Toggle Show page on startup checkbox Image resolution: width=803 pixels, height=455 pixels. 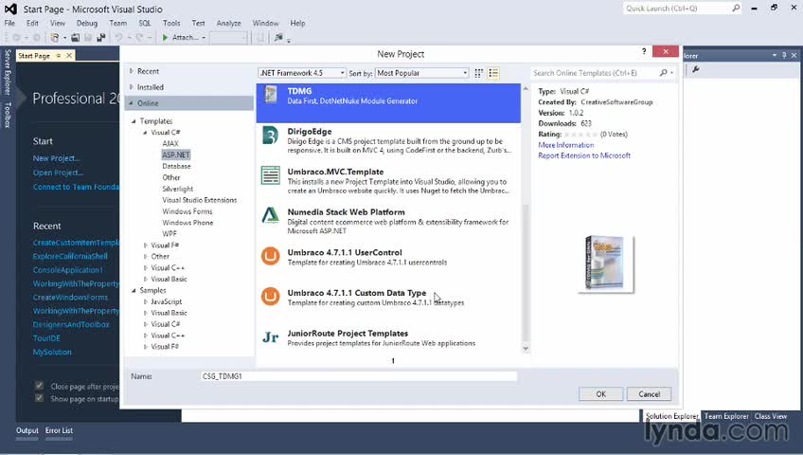(x=39, y=398)
